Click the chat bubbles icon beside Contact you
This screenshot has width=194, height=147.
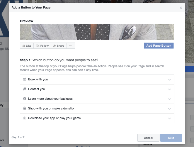25,89
